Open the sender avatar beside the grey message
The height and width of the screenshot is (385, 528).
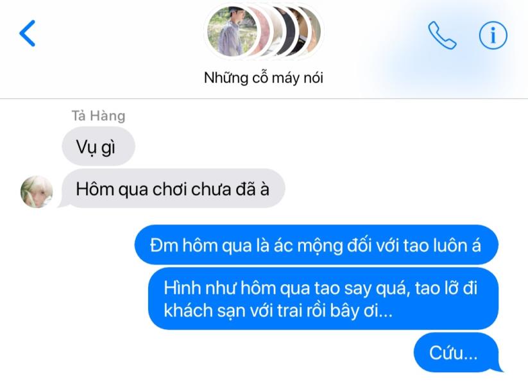click(37, 192)
